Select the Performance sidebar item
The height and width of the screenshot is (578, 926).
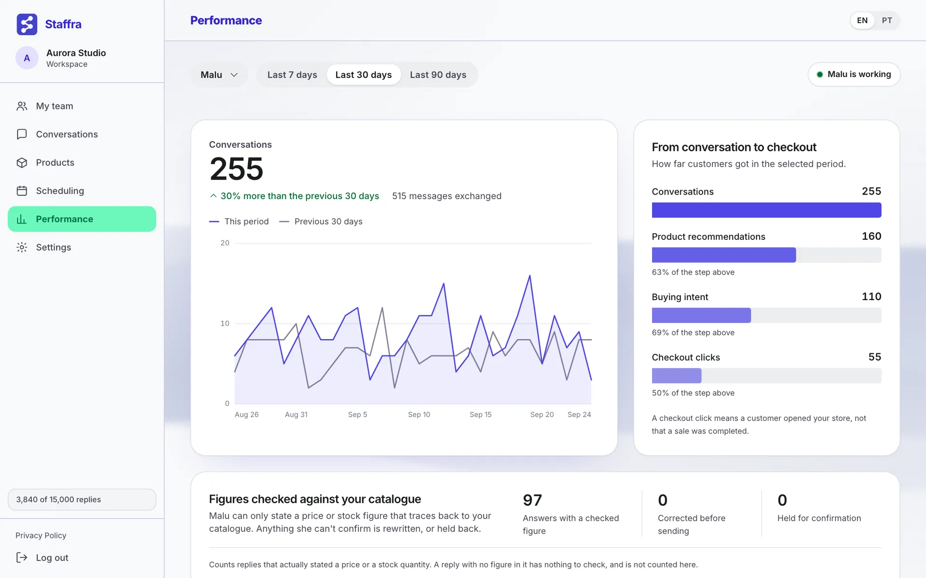click(82, 219)
